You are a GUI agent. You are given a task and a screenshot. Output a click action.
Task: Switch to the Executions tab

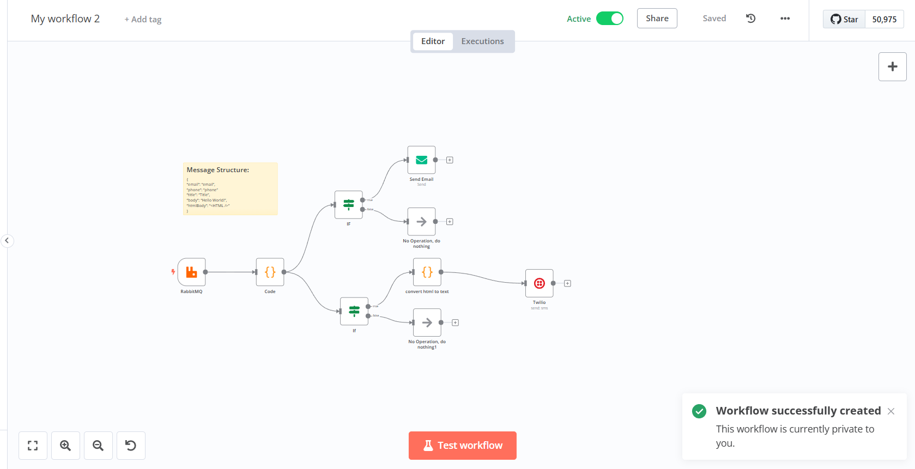click(x=482, y=41)
